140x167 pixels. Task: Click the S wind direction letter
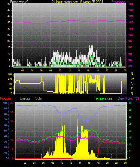pyautogui.click(x=132, y=84)
